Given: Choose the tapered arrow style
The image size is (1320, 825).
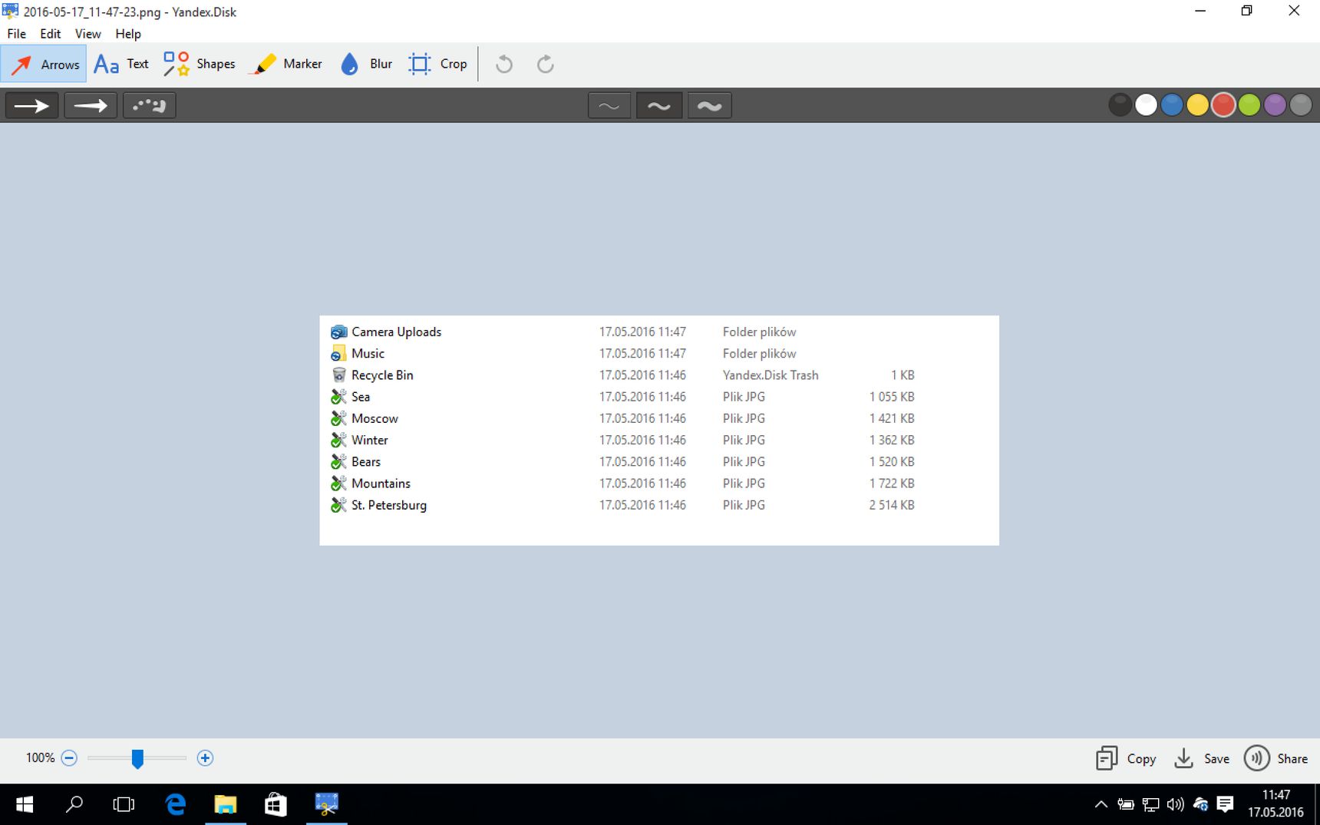Looking at the screenshot, I should tap(91, 105).
